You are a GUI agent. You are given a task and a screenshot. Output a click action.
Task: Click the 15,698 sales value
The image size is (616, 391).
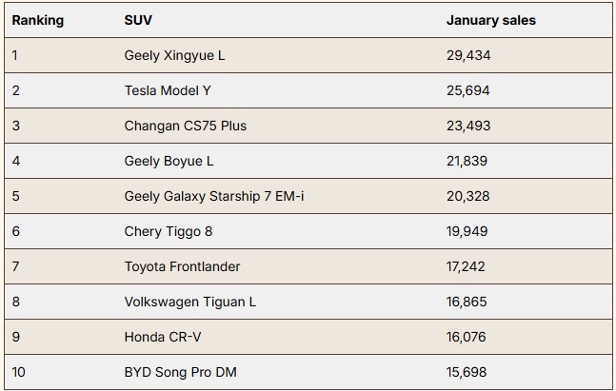(467, 372)
